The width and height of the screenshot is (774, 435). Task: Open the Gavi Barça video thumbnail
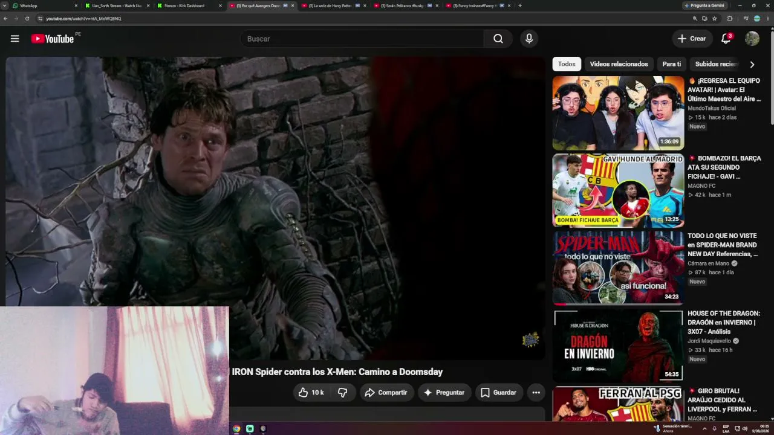click(x=618, y=191)
